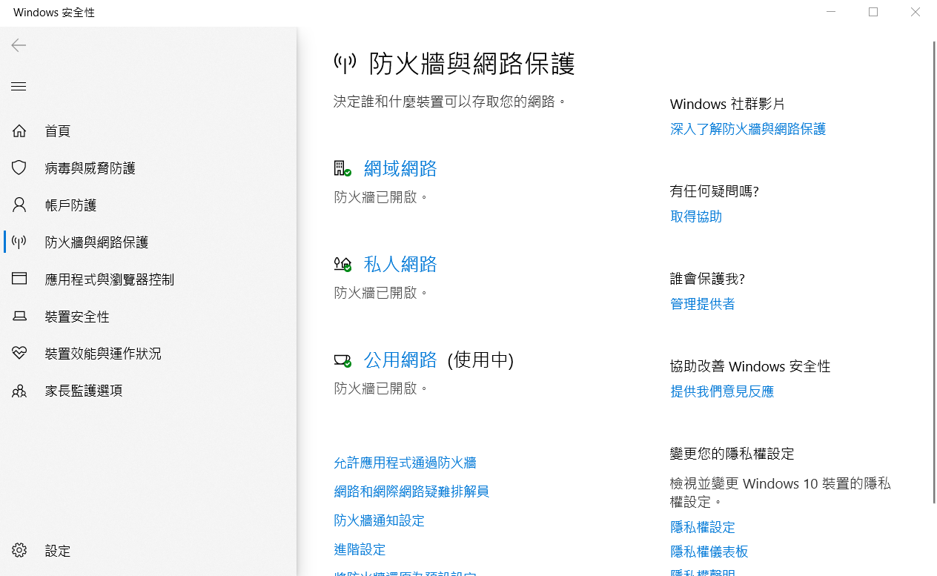Click the window icon for 應用程式與瀏覽器控制
This screenshot has width=937, height=576.
click(19, 279)
